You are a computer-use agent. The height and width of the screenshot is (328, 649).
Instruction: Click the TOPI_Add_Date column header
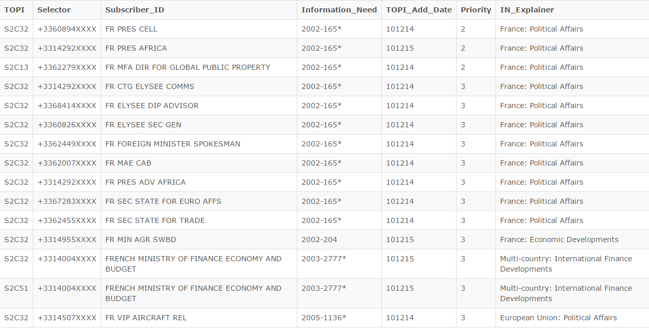pos(419,10)
